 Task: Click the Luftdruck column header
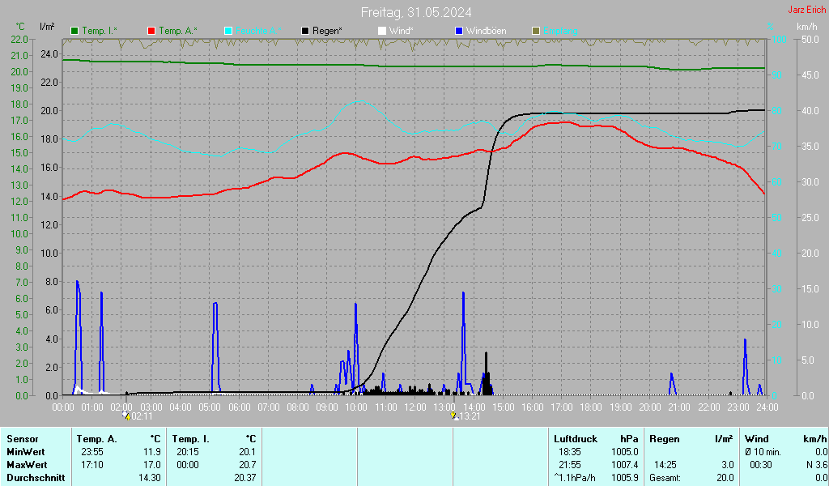(x=572, y=438)
